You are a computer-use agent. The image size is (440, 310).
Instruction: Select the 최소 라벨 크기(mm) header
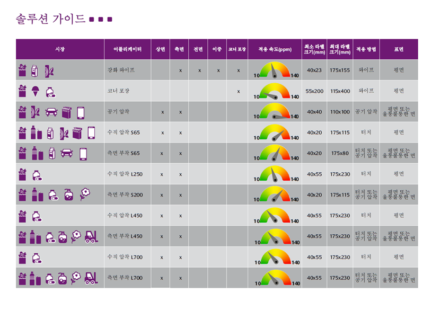coord(314,49)
